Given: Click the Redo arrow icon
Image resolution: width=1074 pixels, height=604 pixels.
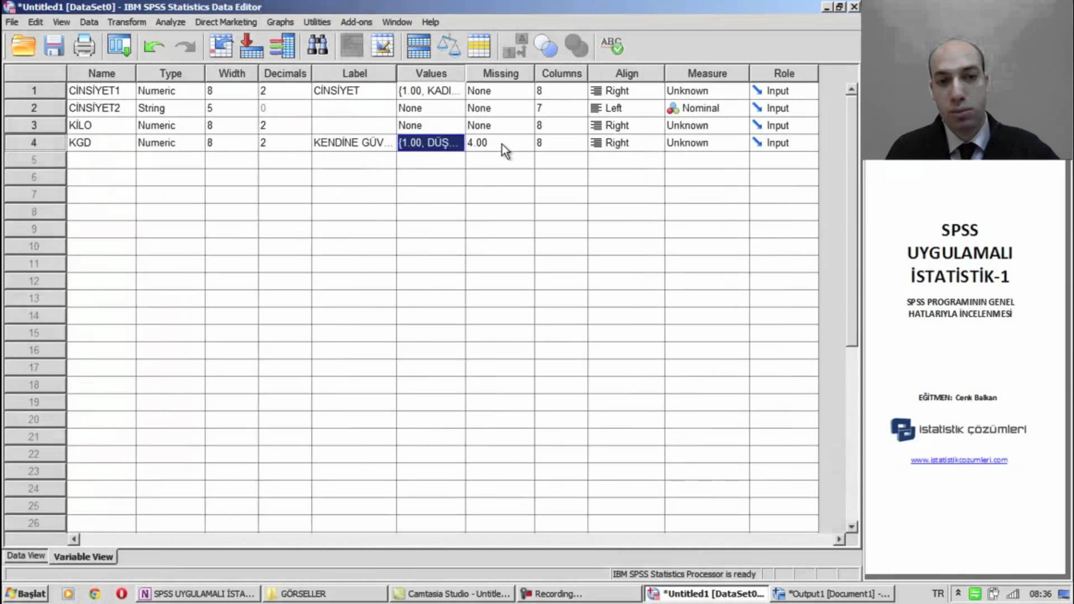Looking at the screenshot, I should click(x=185, y=46).
